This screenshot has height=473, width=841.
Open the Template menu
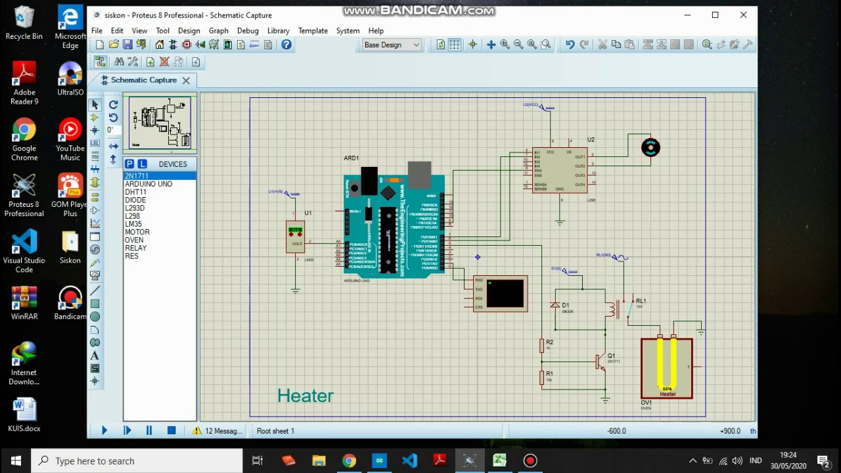coord(313,30)
